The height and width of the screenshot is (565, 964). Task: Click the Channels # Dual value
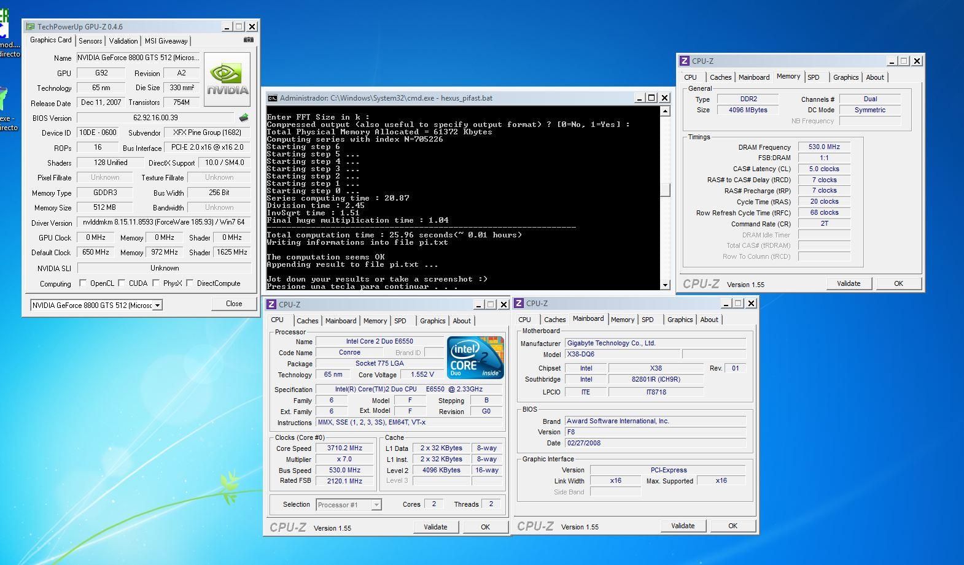(870, 99)
